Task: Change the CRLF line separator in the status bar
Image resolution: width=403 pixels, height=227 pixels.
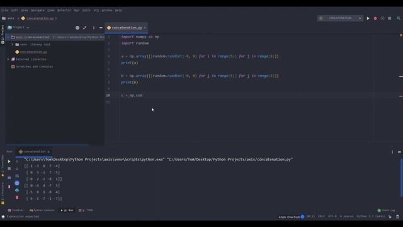Action: (x=321, y=216)
